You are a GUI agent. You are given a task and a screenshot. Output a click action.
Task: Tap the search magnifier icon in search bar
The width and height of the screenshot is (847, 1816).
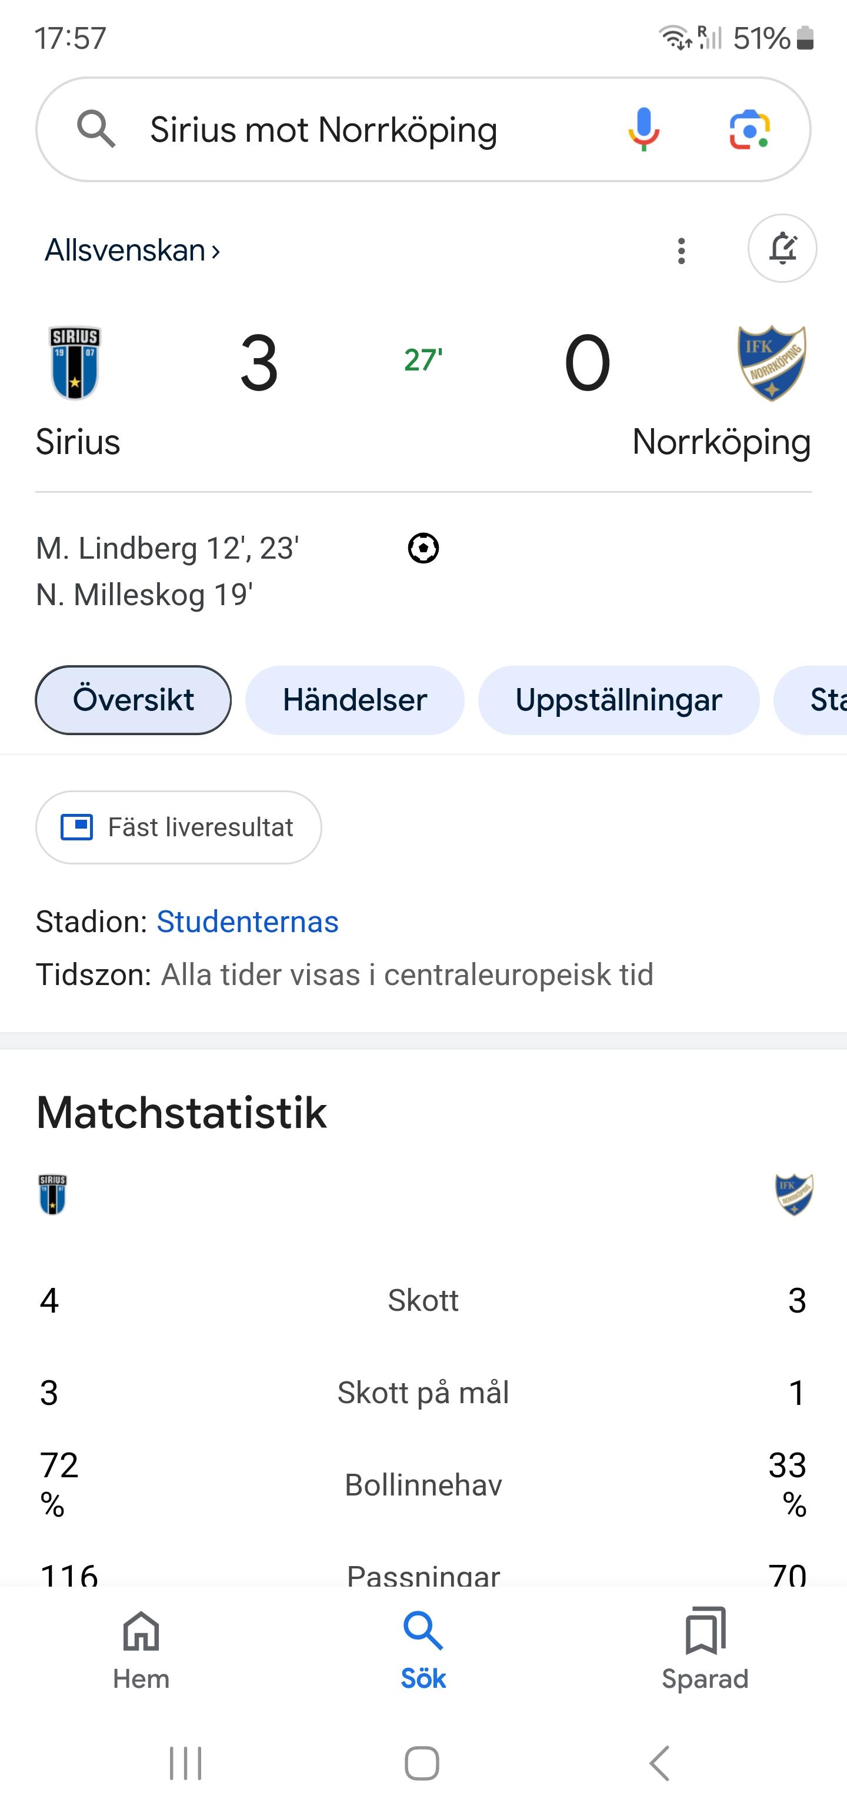point(96,129)
